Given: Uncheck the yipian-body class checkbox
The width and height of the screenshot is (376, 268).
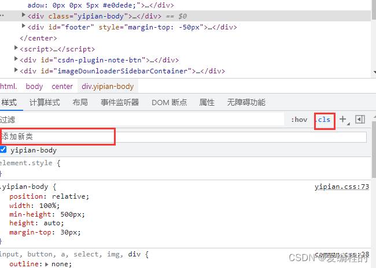Looking at the screenshot, I should [3, 150].
